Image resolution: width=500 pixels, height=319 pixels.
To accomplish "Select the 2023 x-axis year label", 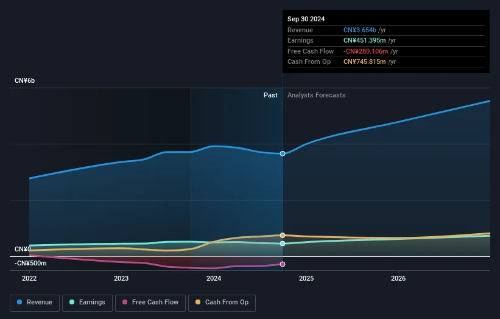I will point(121,278).
